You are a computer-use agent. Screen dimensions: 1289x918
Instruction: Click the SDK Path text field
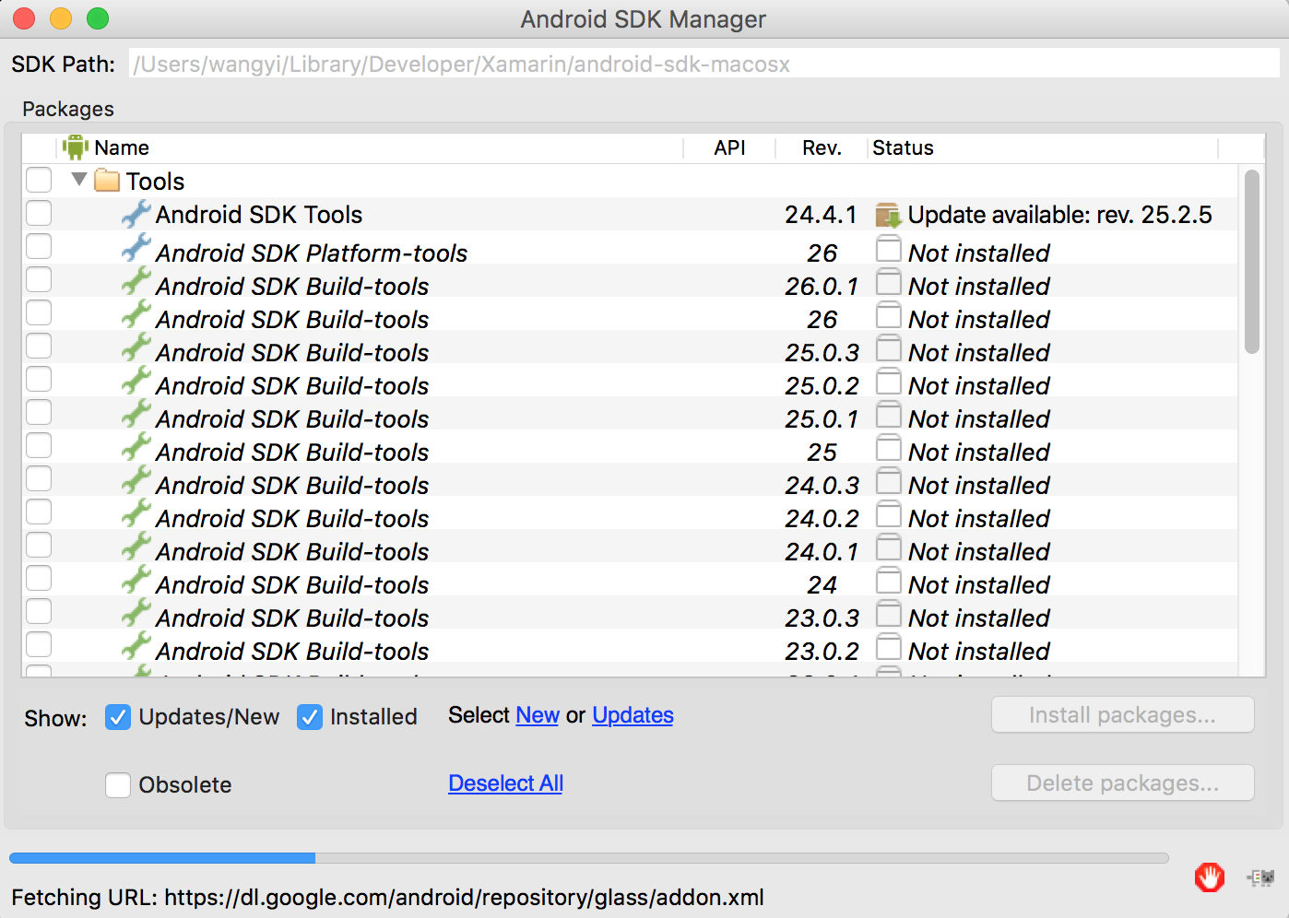[x=704, y=65]
